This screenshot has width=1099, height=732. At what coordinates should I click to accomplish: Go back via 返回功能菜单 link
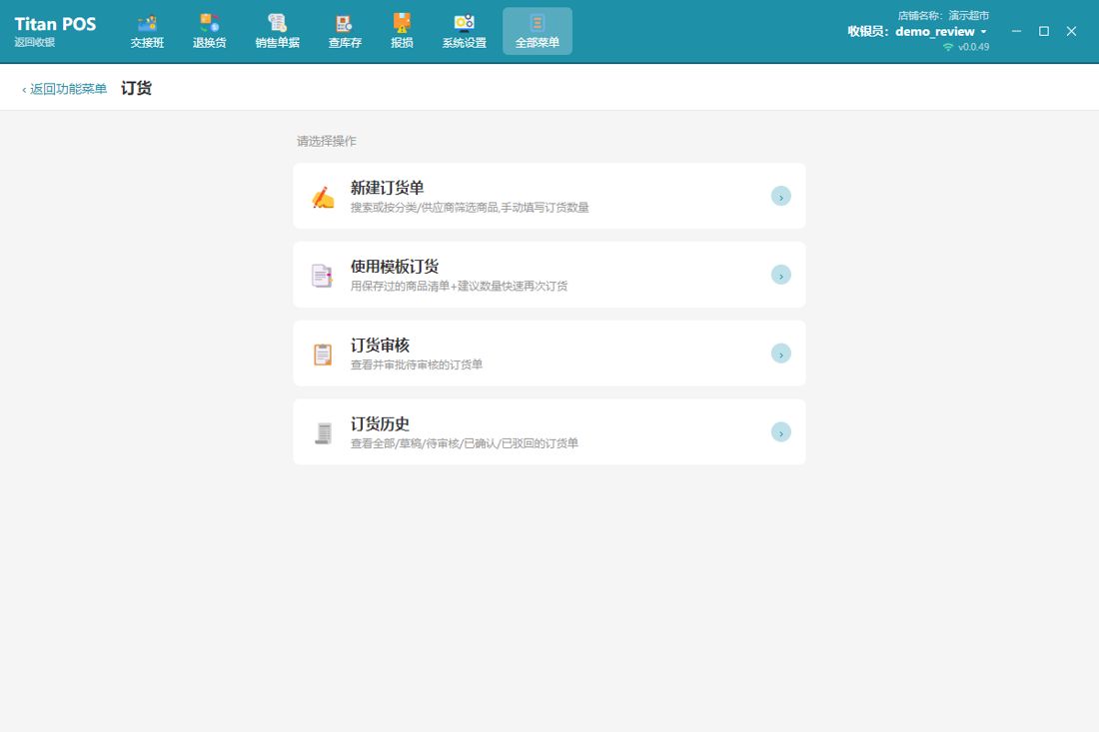point(65,89)
